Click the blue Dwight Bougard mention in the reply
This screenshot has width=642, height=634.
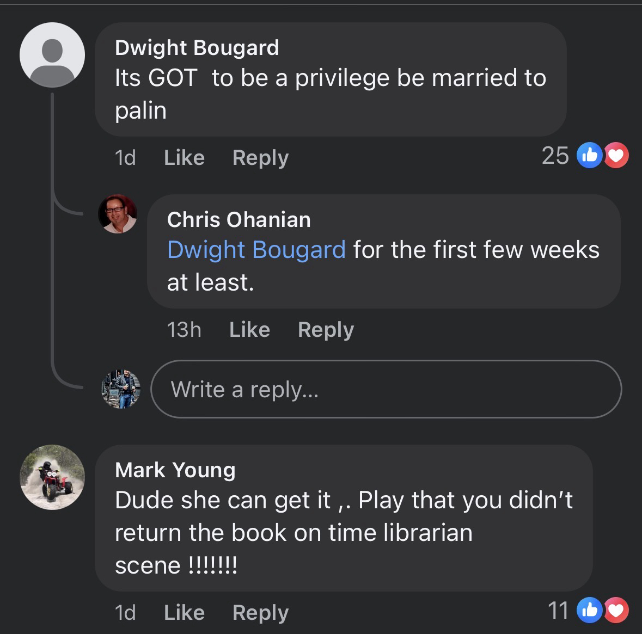pyautogui.click(x=256, y=250)
